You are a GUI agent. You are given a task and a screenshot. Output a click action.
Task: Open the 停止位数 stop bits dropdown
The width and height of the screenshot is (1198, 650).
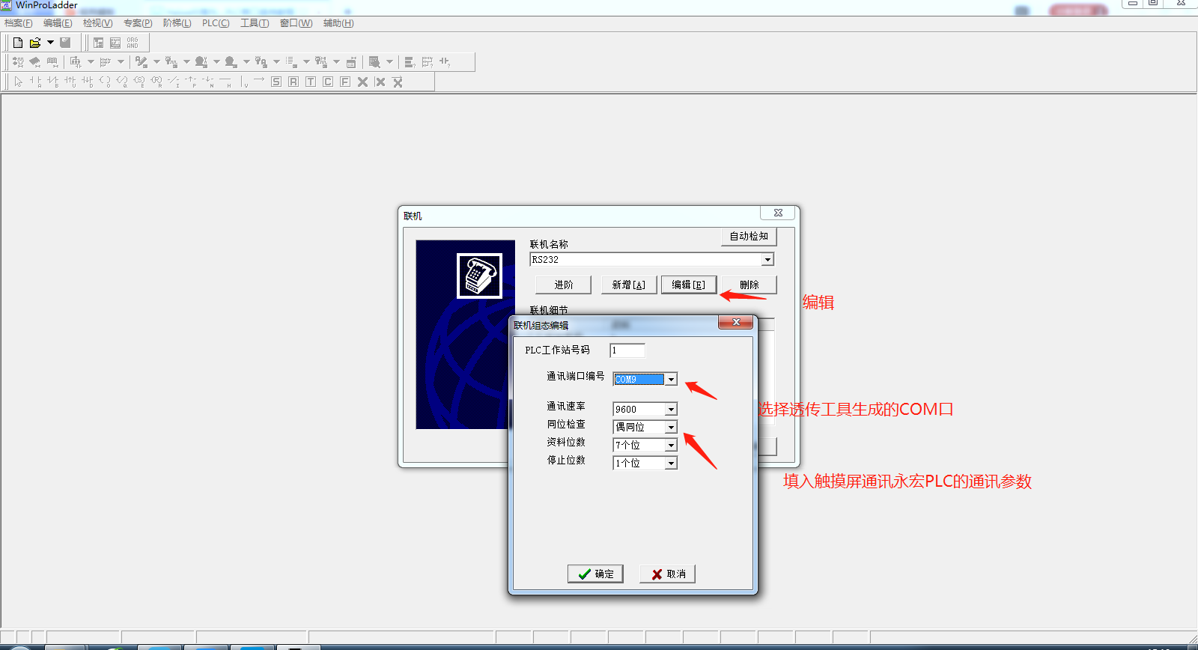[671, 464]
